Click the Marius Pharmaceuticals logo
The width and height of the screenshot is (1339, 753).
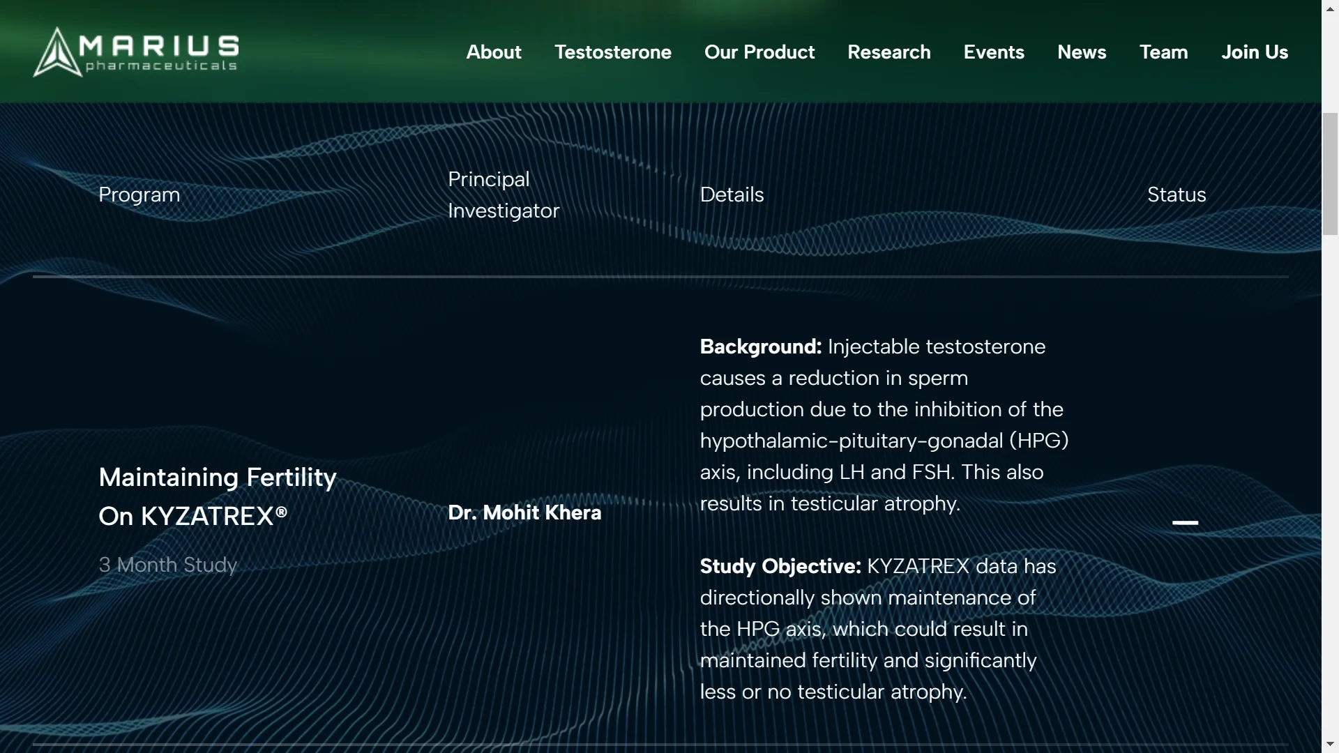point(136,52)
